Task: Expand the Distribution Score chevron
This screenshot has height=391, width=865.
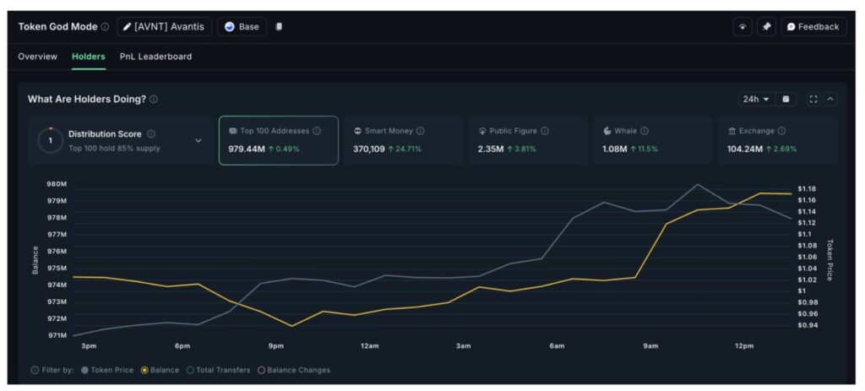Action: pos(199,140)
